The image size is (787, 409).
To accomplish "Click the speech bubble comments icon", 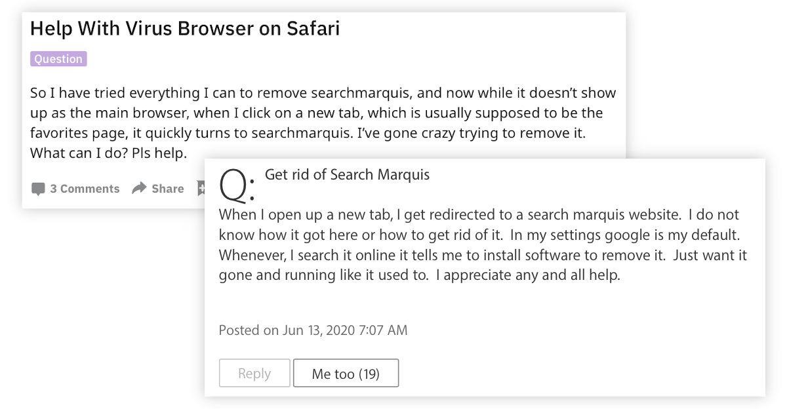I will pyautogui.click(x=38, y=189).
